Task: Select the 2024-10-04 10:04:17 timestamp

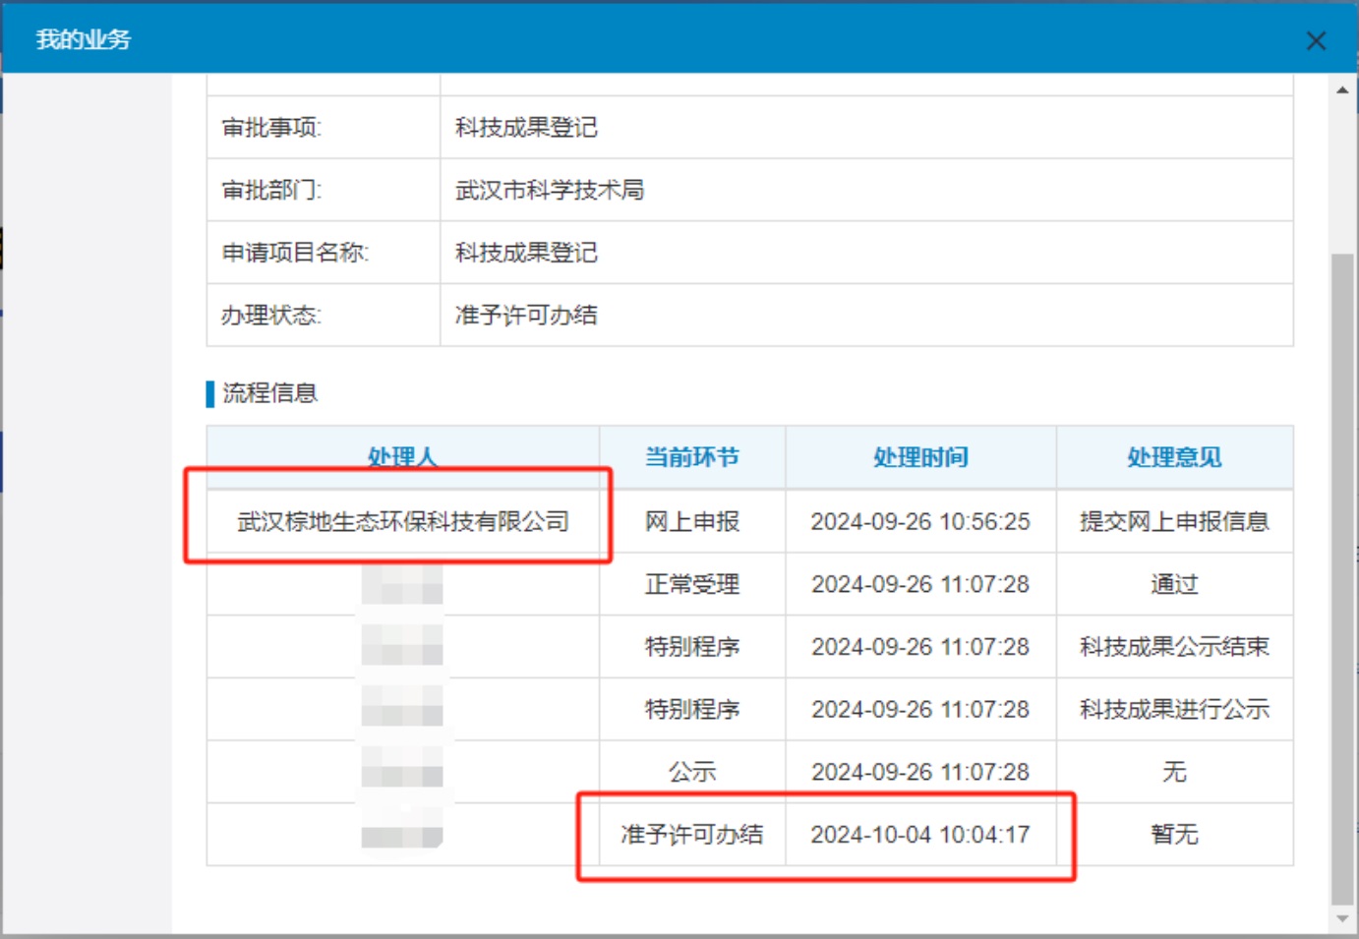Action: pos(920,835)
